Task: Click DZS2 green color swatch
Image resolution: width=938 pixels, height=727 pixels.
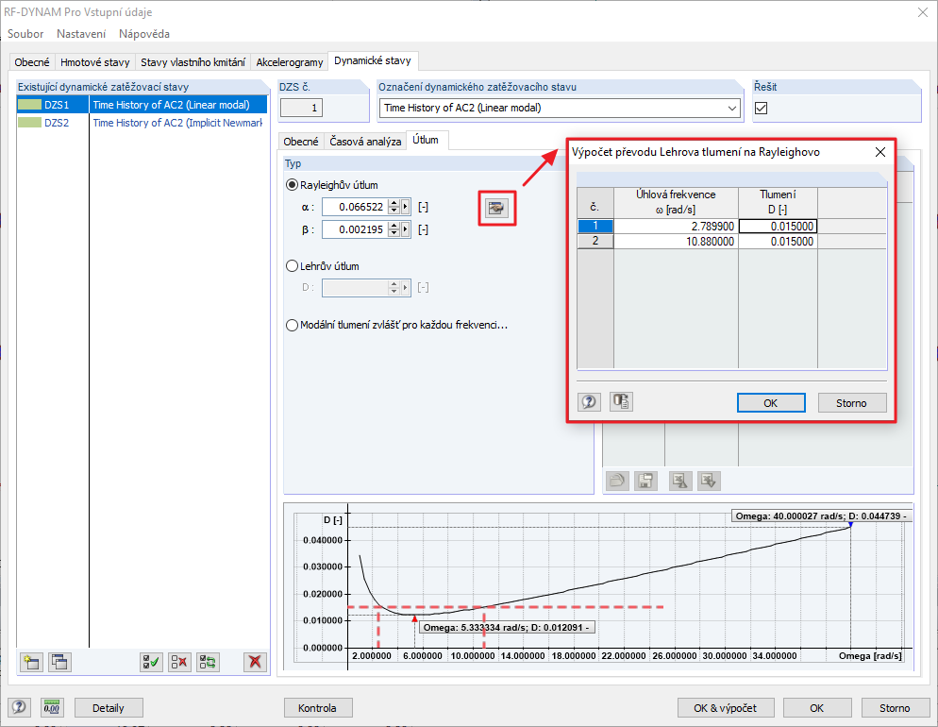Action: tap(29, 123)
